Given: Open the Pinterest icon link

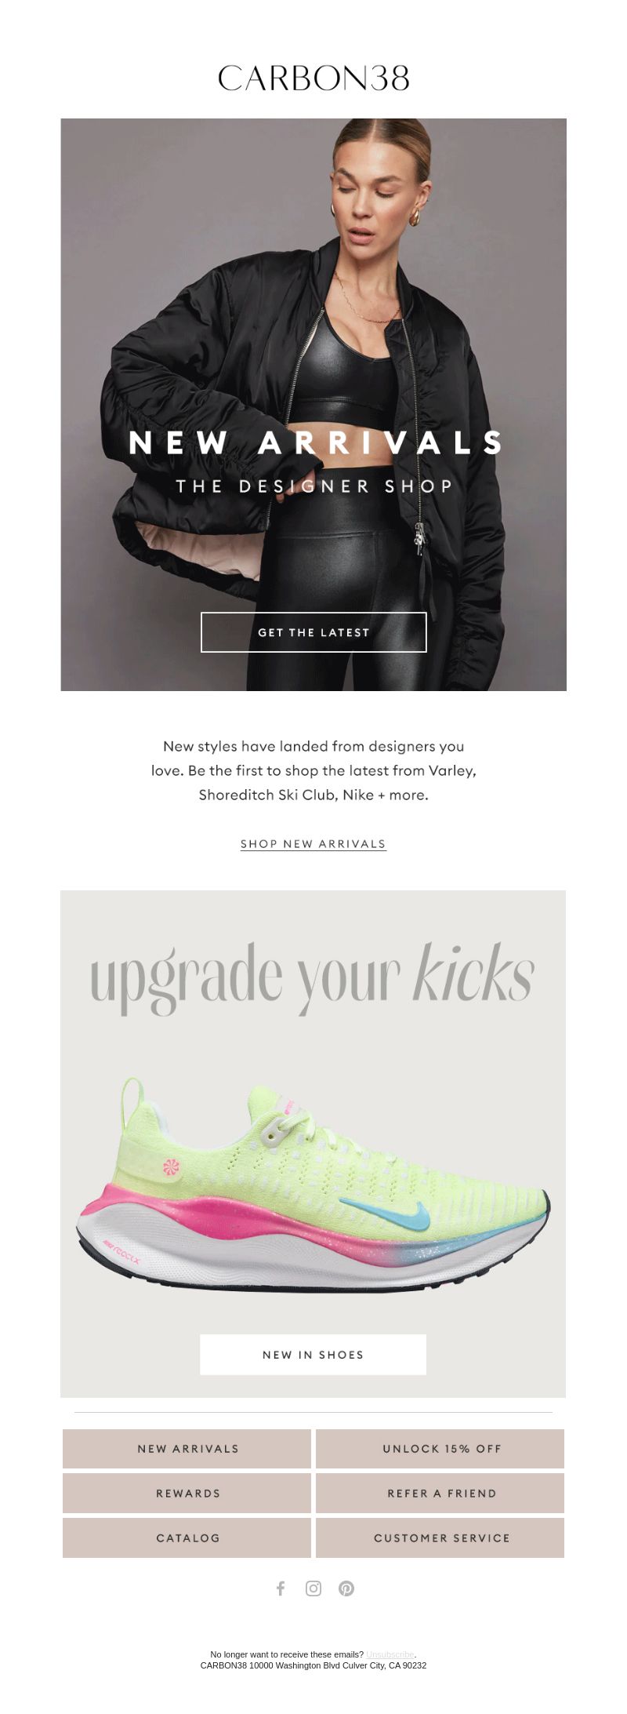Looking at the screenshot, I should [346, 1588].
